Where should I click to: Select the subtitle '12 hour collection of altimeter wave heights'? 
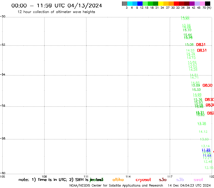click(x=56, y=12)
